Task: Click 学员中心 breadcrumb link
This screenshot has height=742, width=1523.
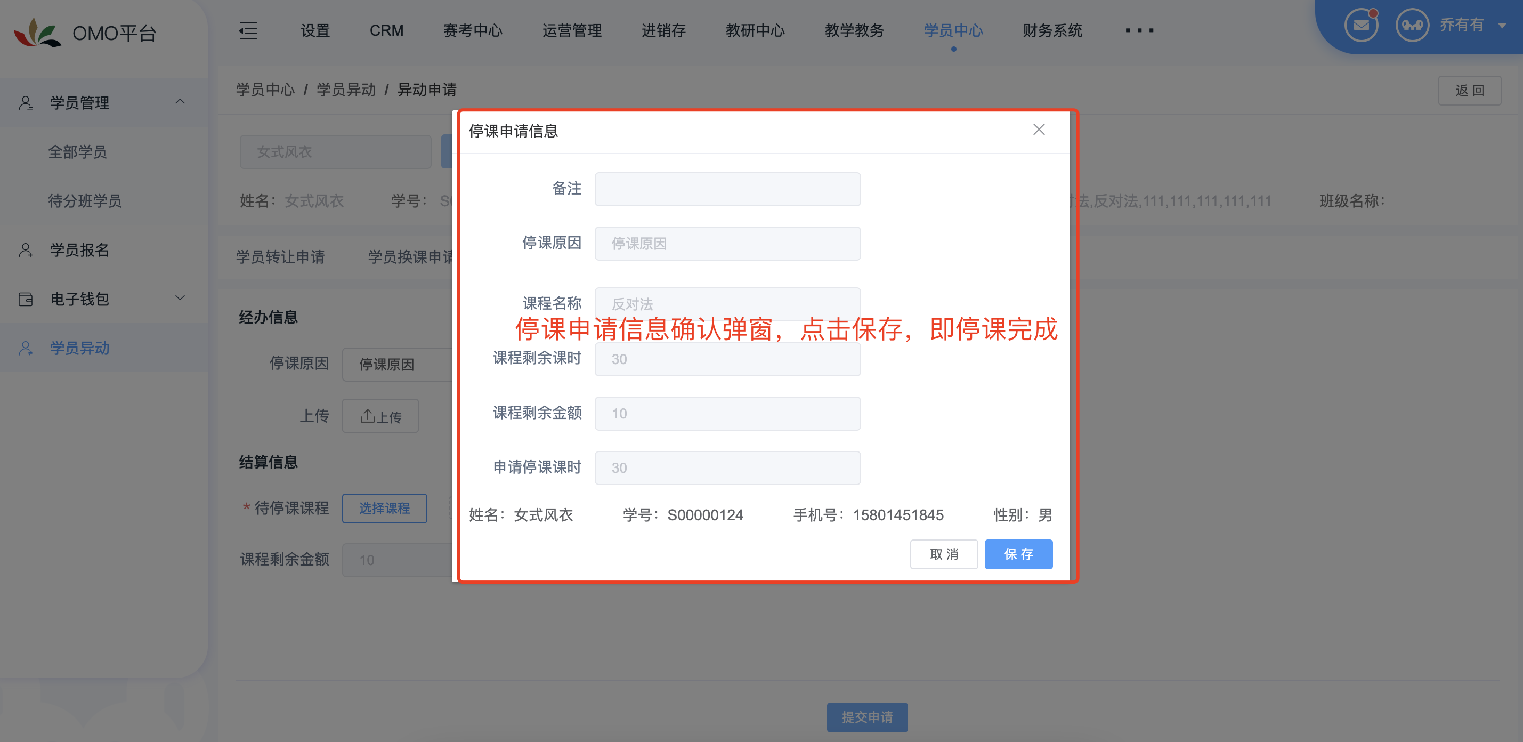Action: tap(265, 90)
